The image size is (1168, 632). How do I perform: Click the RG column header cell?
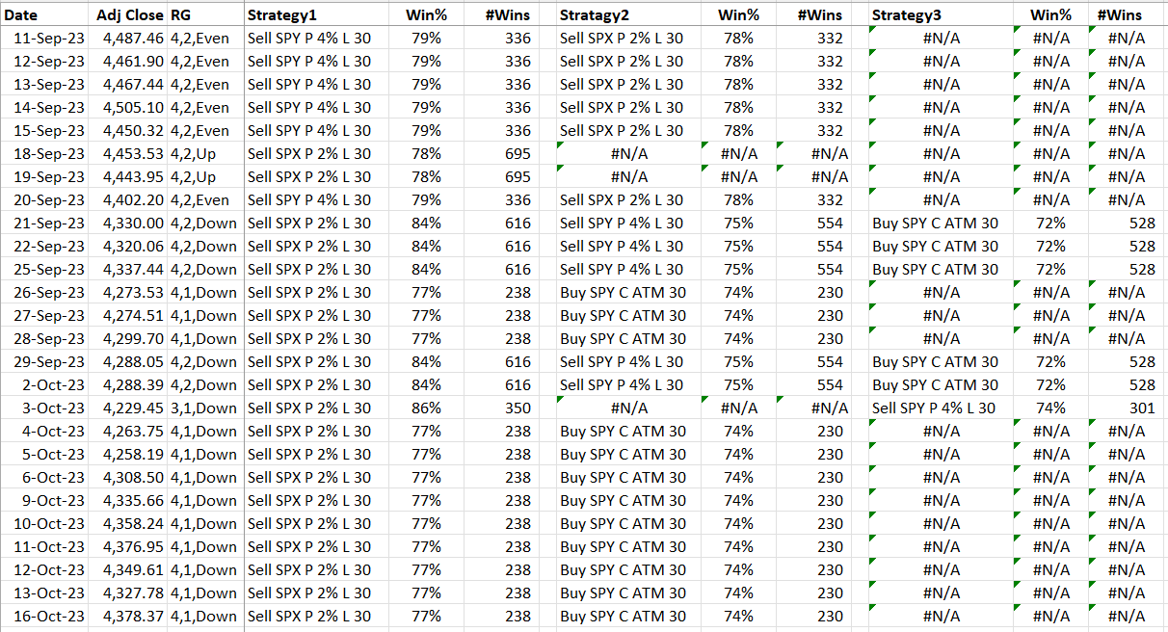pos(205,14)
